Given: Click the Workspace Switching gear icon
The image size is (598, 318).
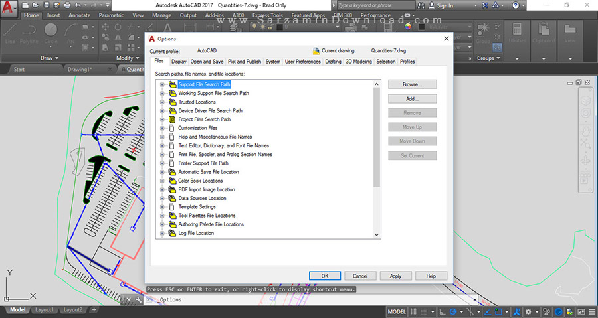Looking at the screenshot, I should (528, 312).
